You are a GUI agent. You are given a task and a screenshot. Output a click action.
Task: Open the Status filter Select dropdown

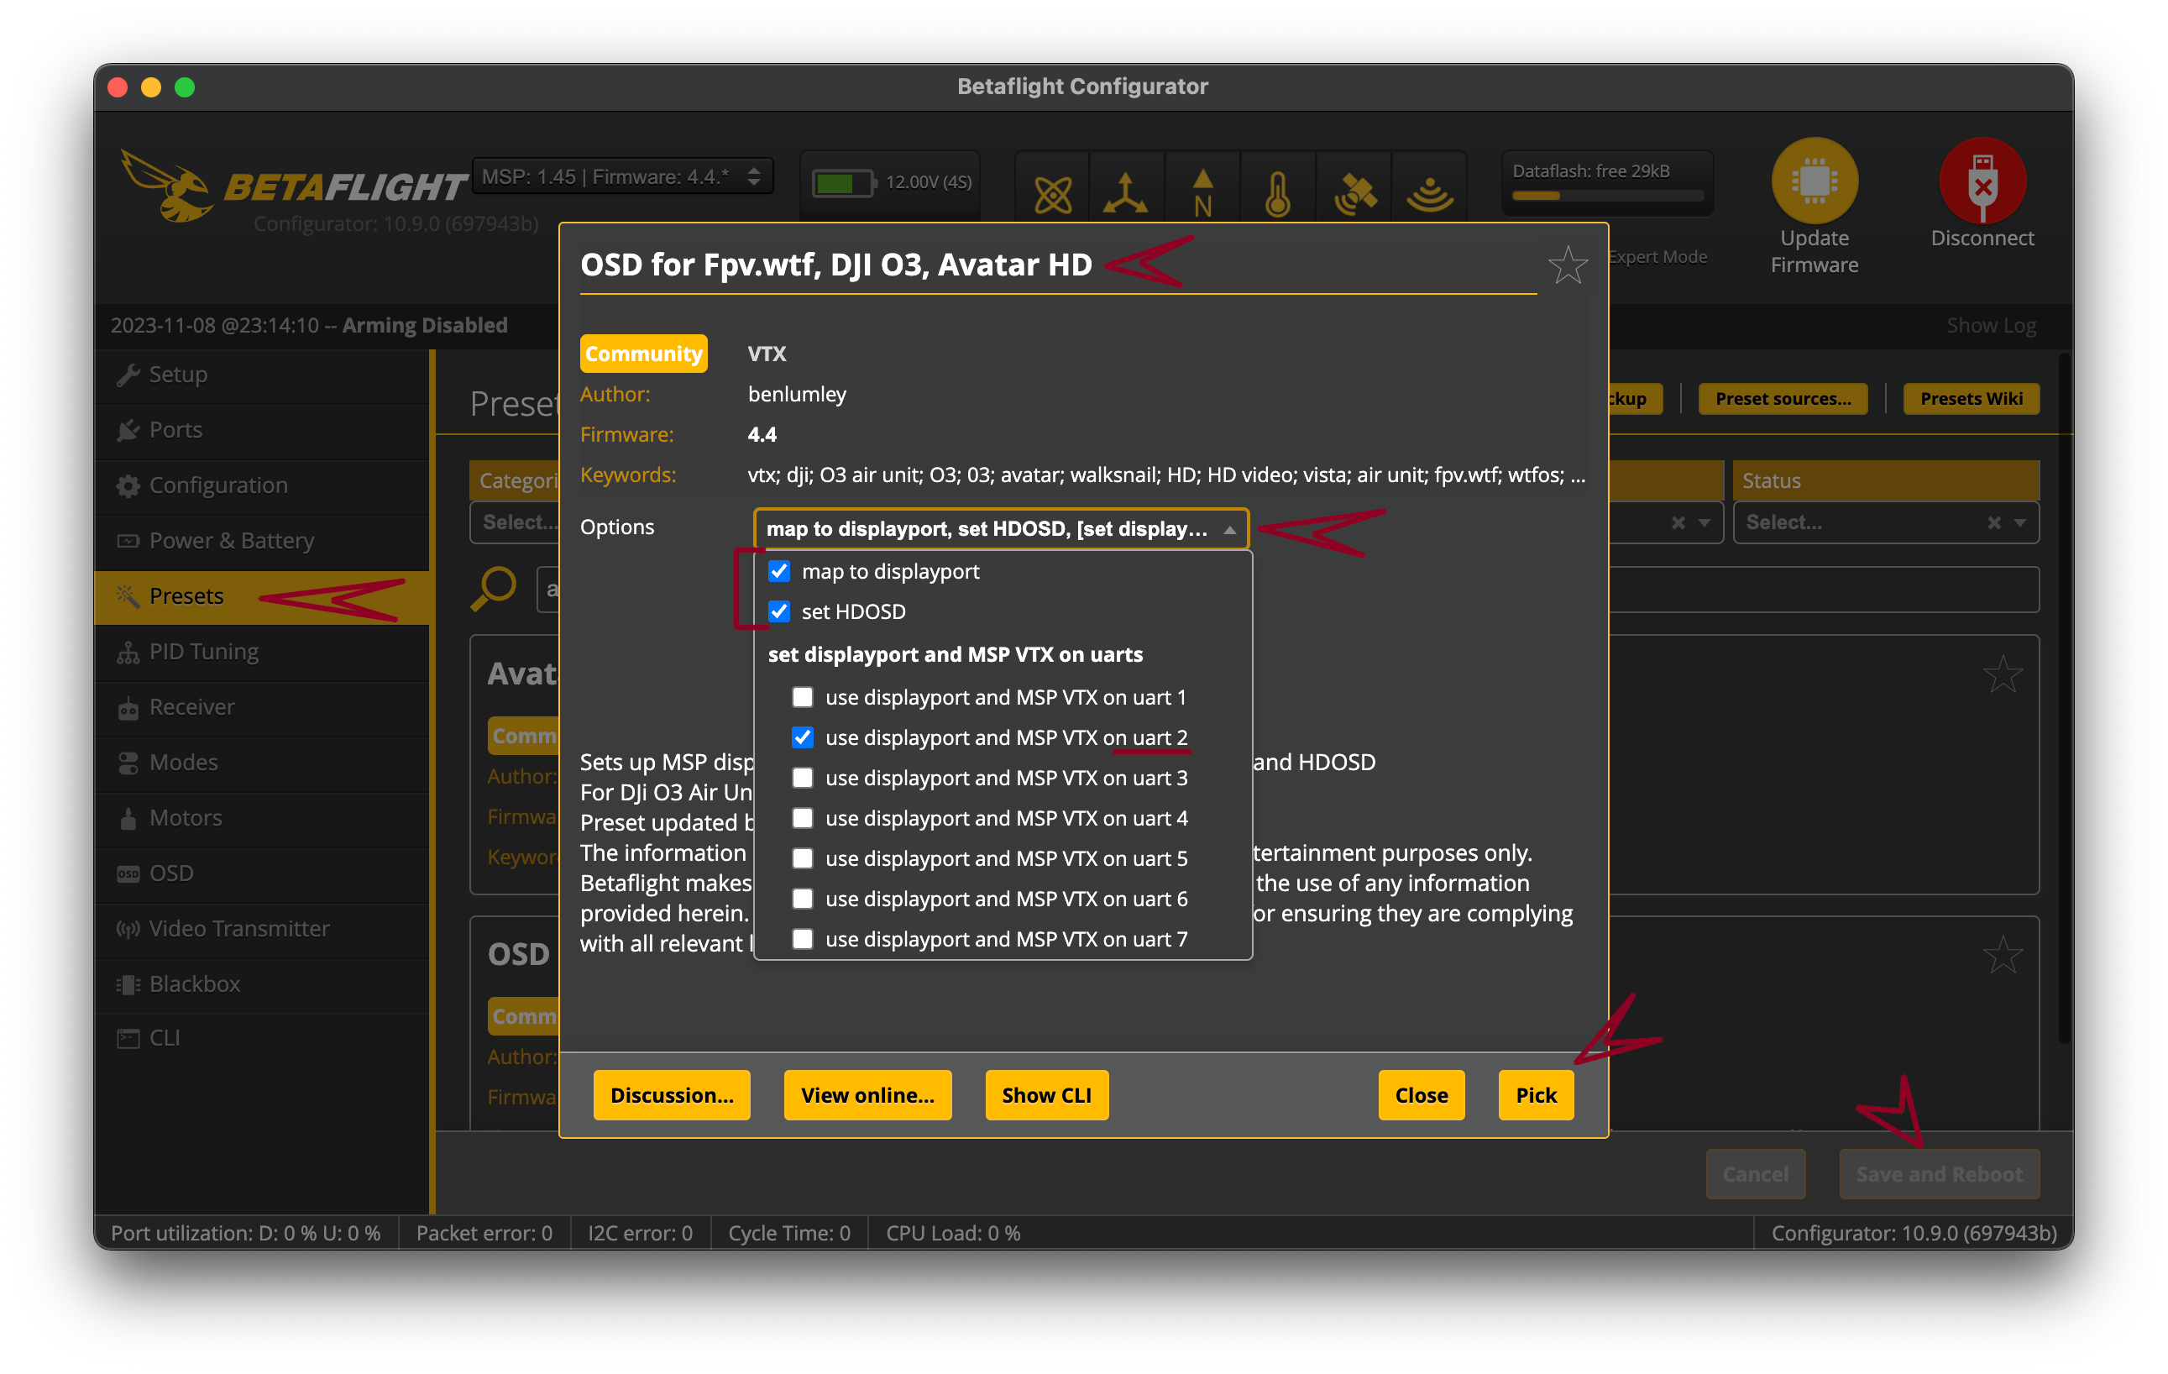(x=1885, y=523)
